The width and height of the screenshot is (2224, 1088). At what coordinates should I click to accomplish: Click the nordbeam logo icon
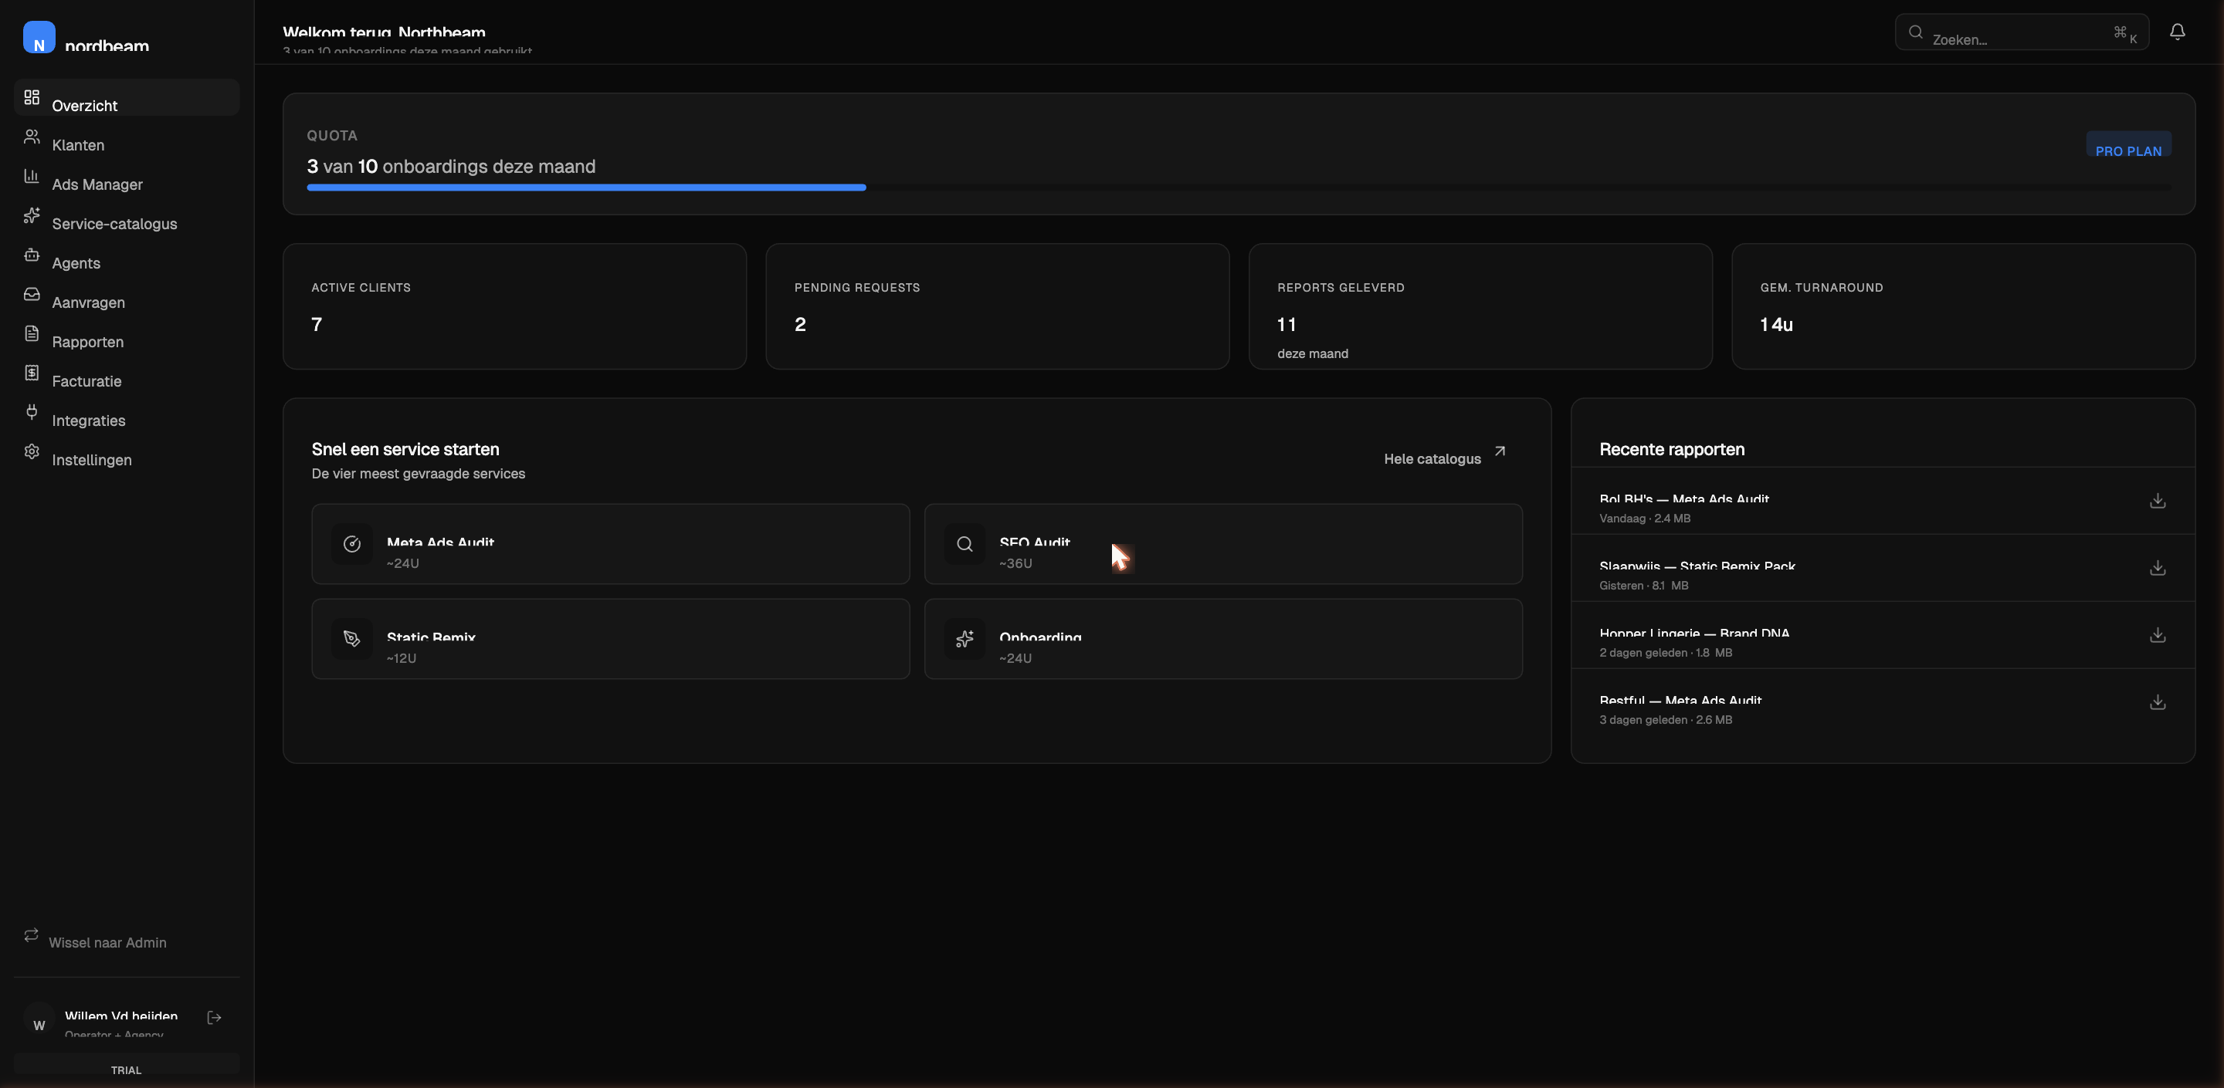[x=39, y=37]
